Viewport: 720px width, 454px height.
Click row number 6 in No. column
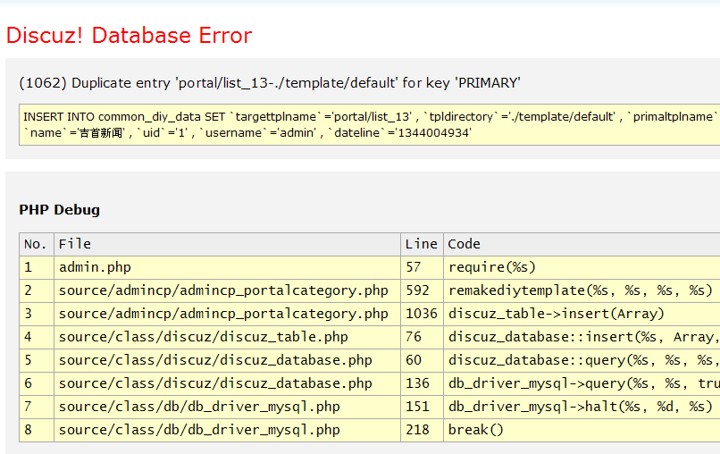[37, 383]
